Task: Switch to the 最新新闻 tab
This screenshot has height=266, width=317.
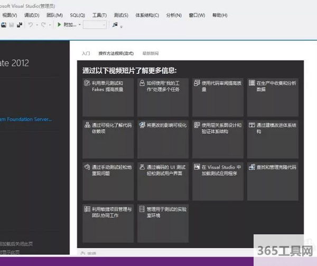Action: pyautogui.click(x=150, y=53)
